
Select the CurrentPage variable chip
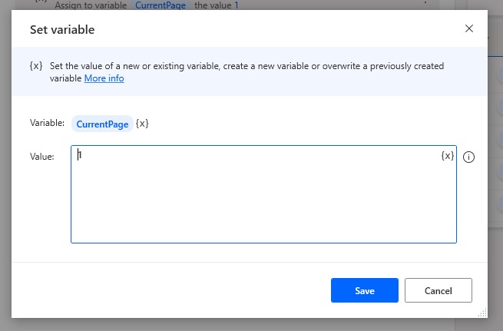pos(102,124)
